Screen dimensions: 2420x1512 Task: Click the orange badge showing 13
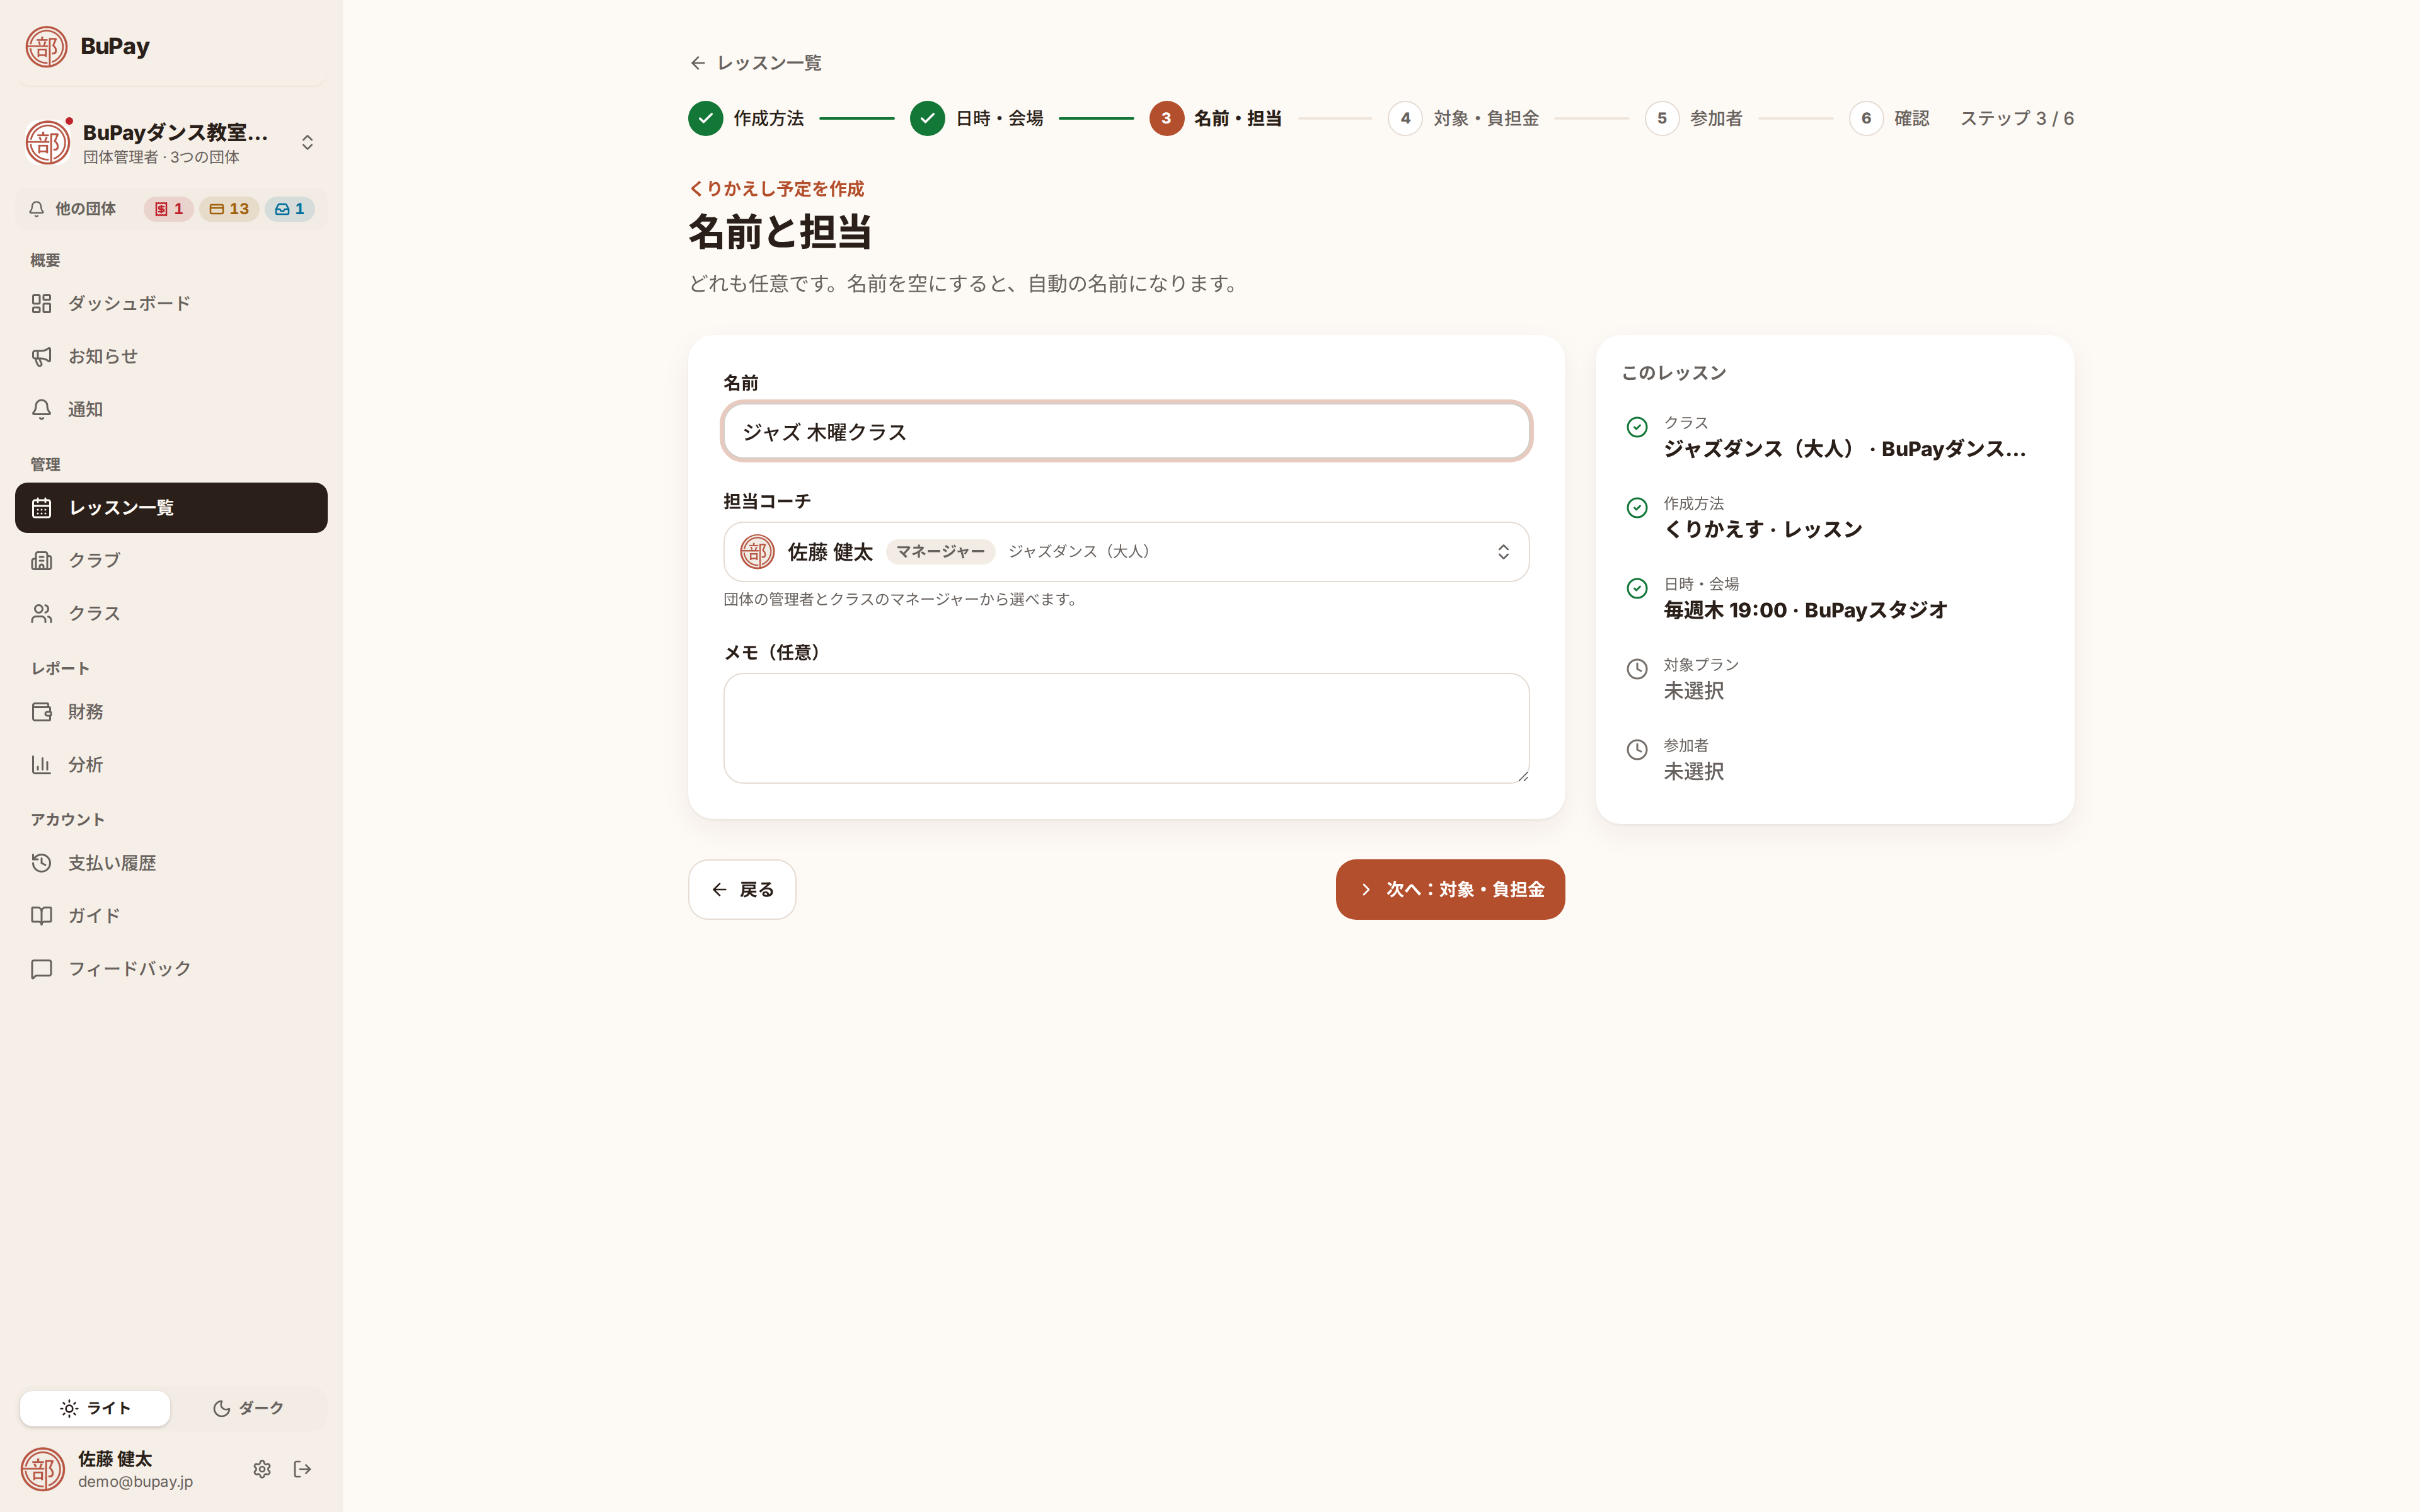[x=229, y=209]
